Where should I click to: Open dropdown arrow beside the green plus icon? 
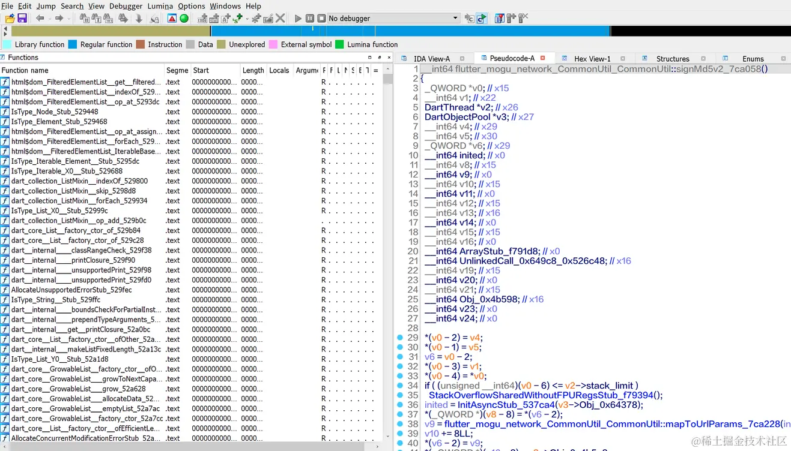point(246,18)
